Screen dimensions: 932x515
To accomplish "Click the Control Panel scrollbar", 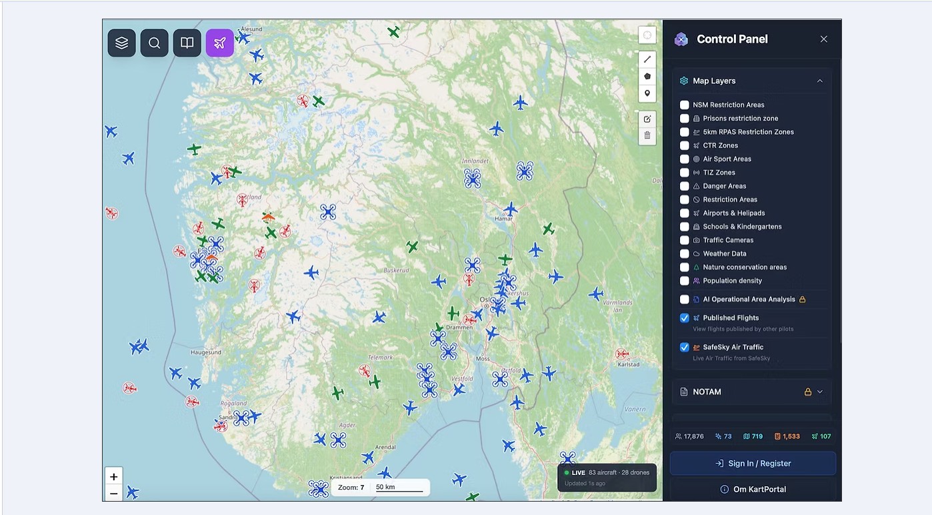I will click(840, 200).
